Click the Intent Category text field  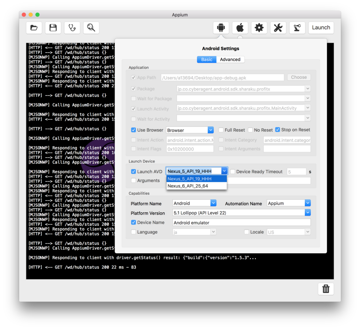pos(287,140)
